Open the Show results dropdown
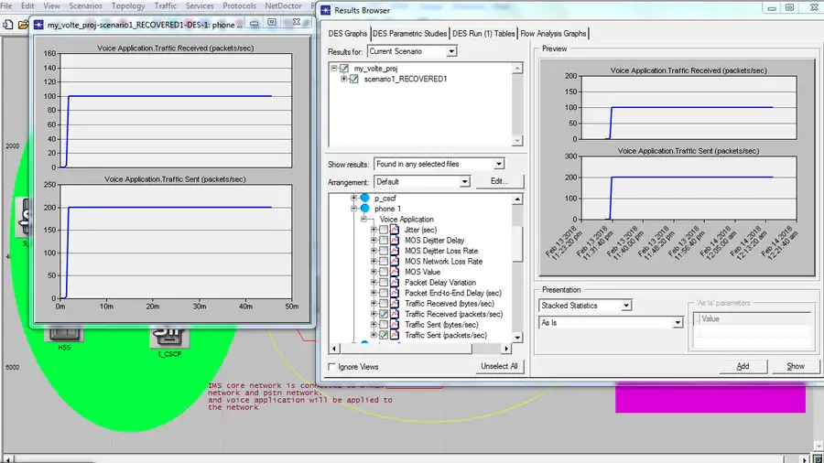Screen dimensions: 824x463 pyautogui.click(x=499, y=164)
